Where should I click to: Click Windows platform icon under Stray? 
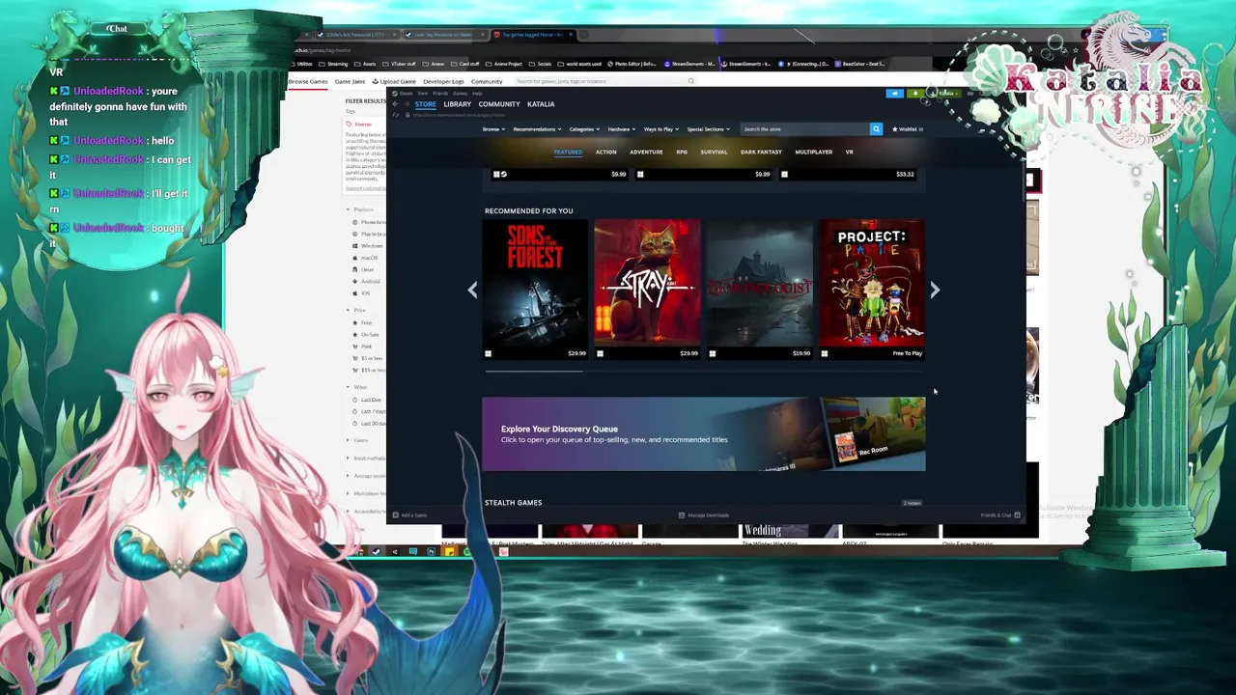pyautogui.click(x=600, y=353)
